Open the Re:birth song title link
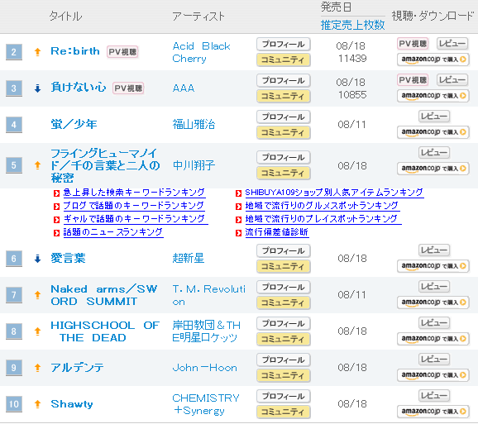 tap(75, 51)
